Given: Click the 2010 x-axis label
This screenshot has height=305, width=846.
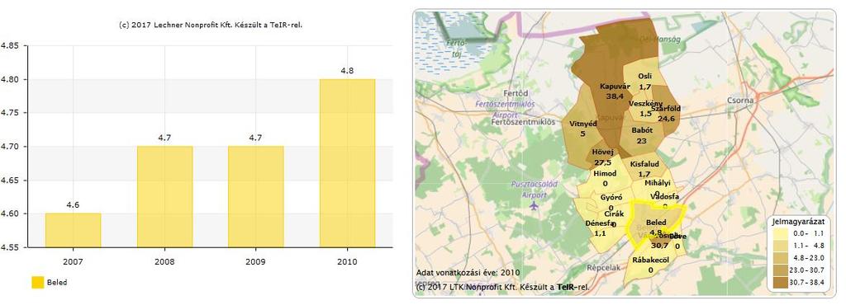Looking at the screenshot, I should coord(348,261).
